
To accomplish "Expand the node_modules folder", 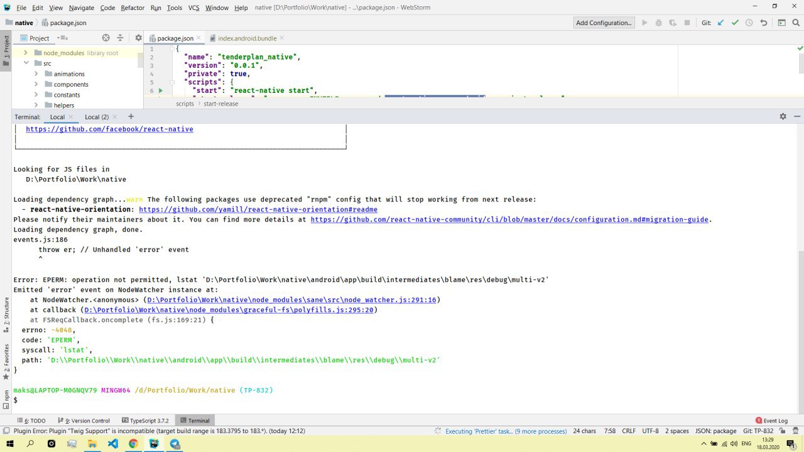I will (26, 53).
